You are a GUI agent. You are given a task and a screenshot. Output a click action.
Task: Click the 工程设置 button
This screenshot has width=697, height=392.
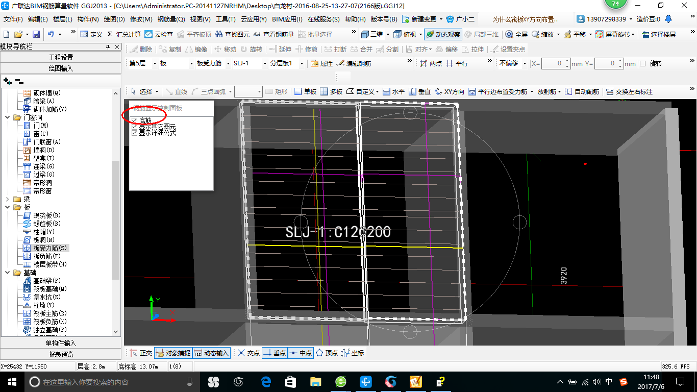(x=61, y=57)
